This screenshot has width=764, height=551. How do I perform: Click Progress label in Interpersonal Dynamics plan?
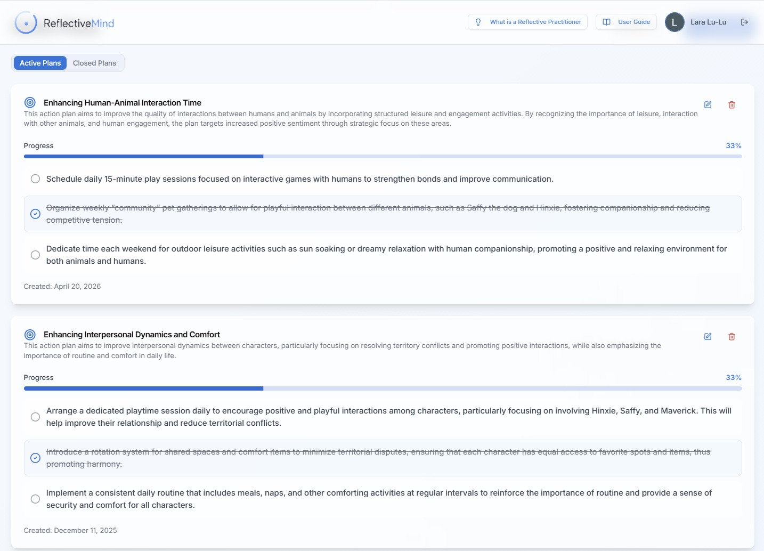coord(38,377)
